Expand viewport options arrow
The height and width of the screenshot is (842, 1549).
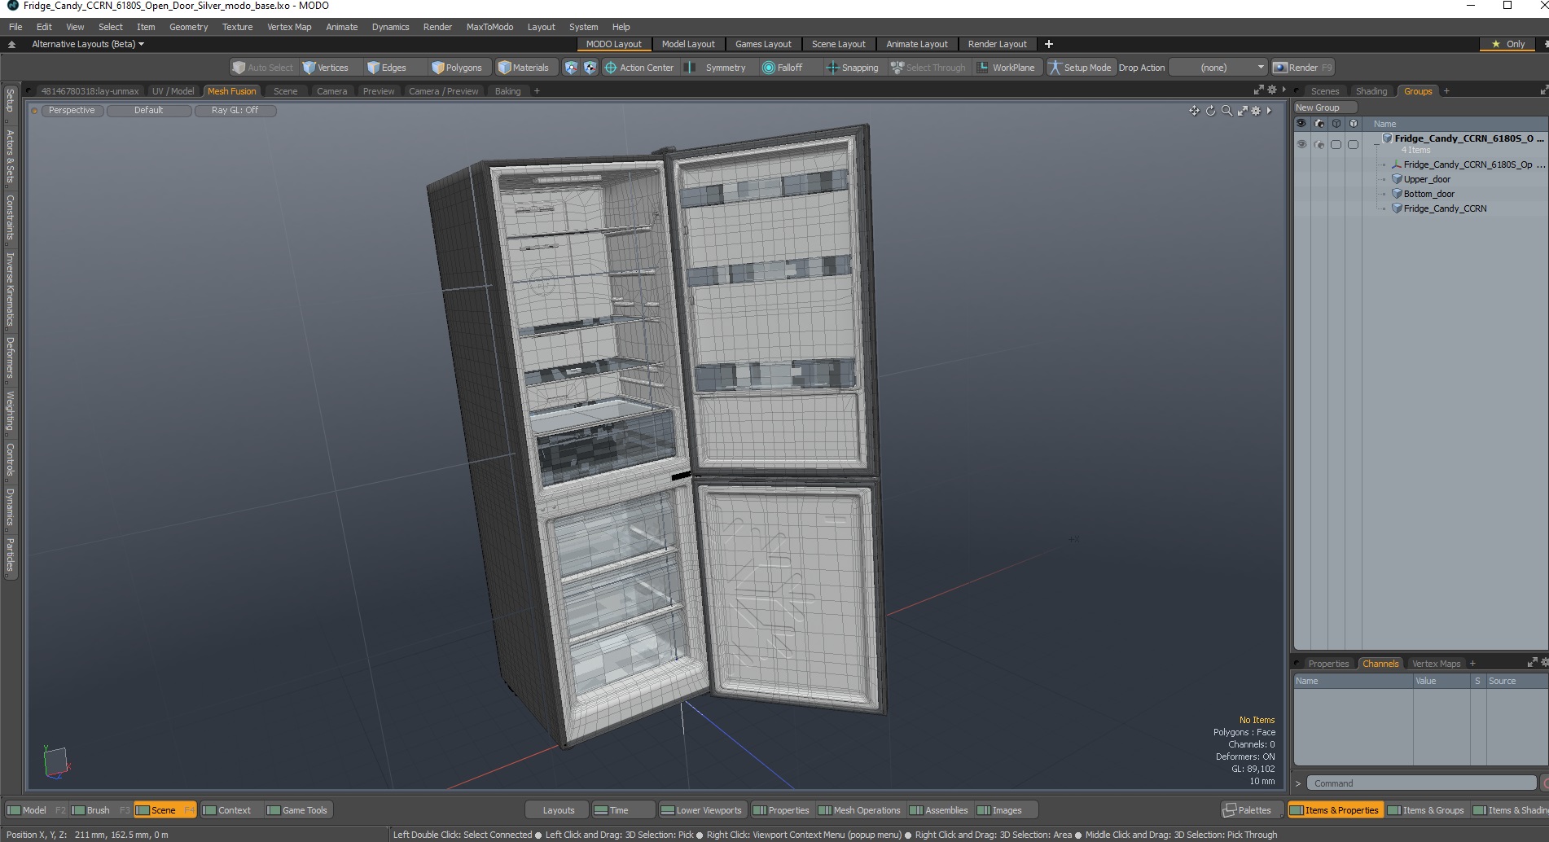click(x=1269, y=111)
